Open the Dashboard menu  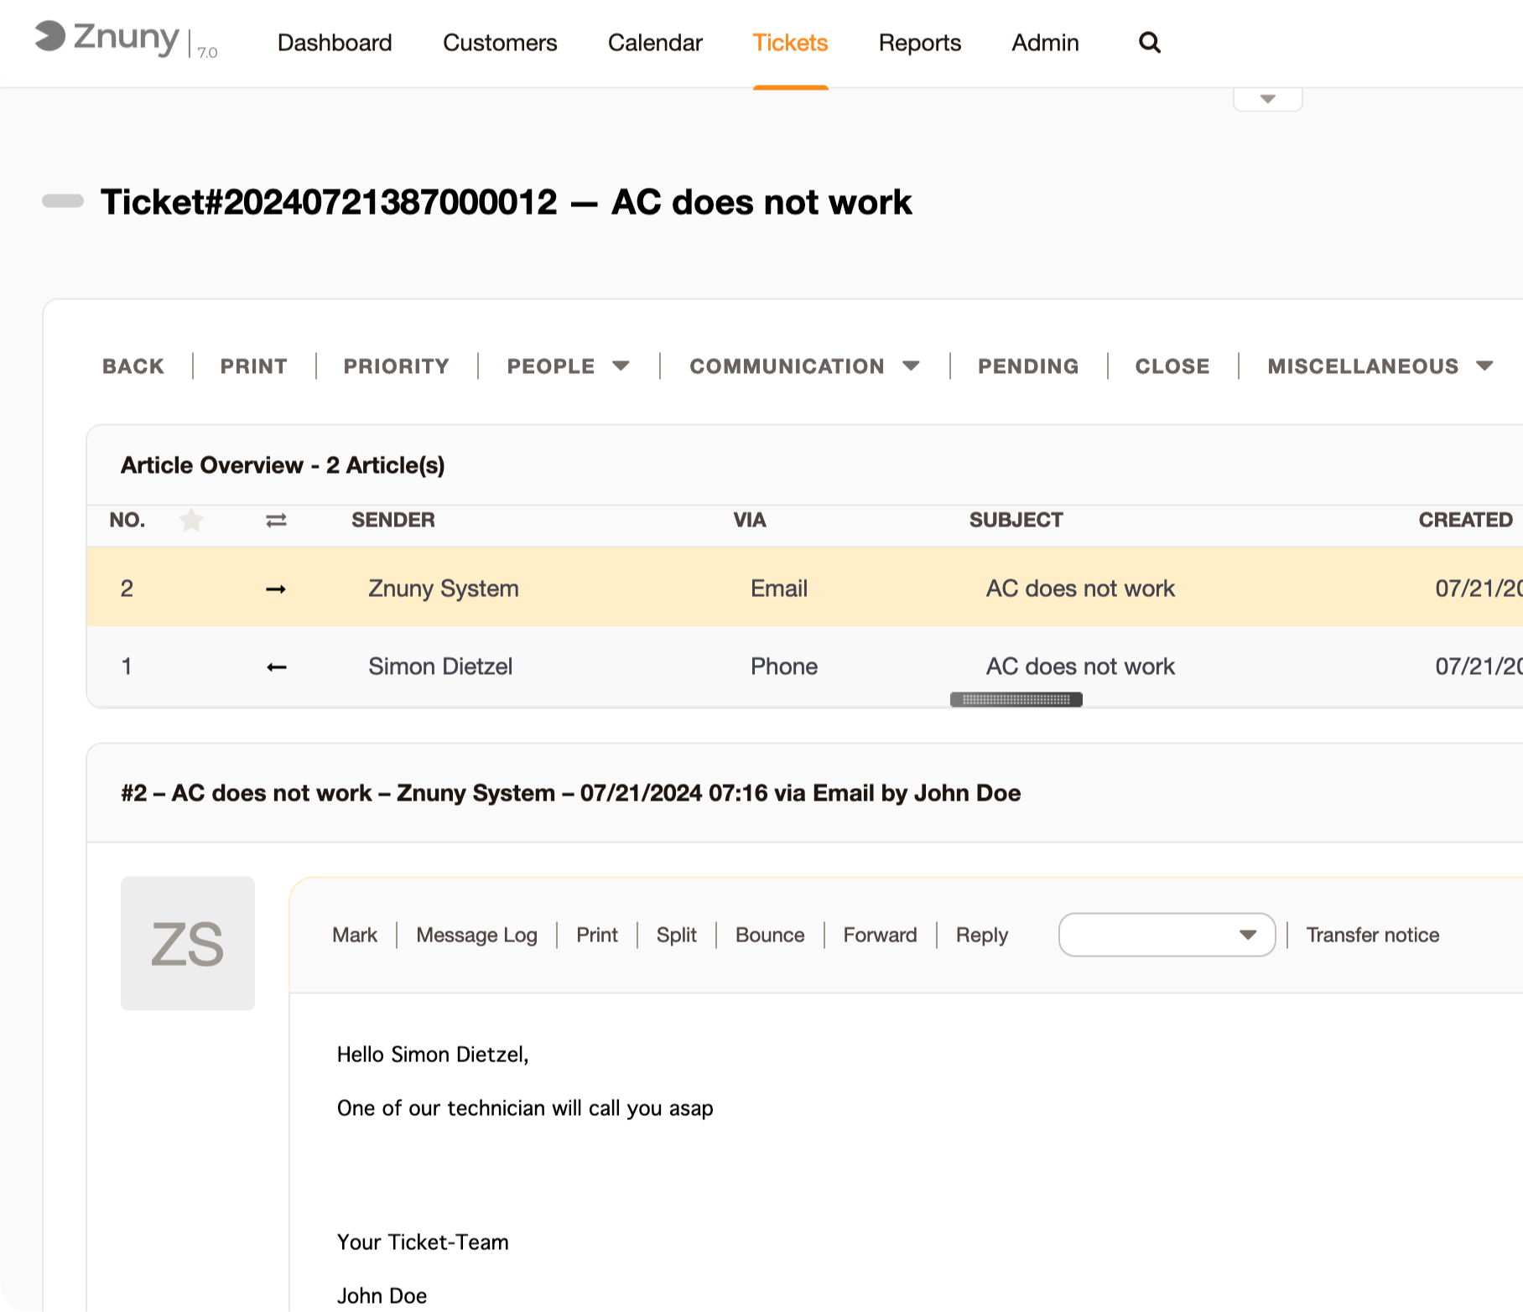click(335, 43)
